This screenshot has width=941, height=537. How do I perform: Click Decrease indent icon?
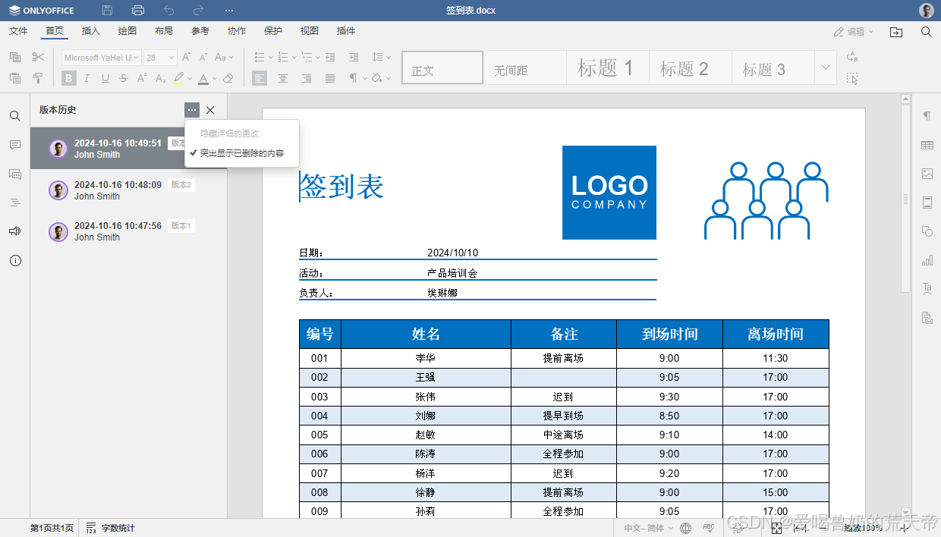point(330,57)
